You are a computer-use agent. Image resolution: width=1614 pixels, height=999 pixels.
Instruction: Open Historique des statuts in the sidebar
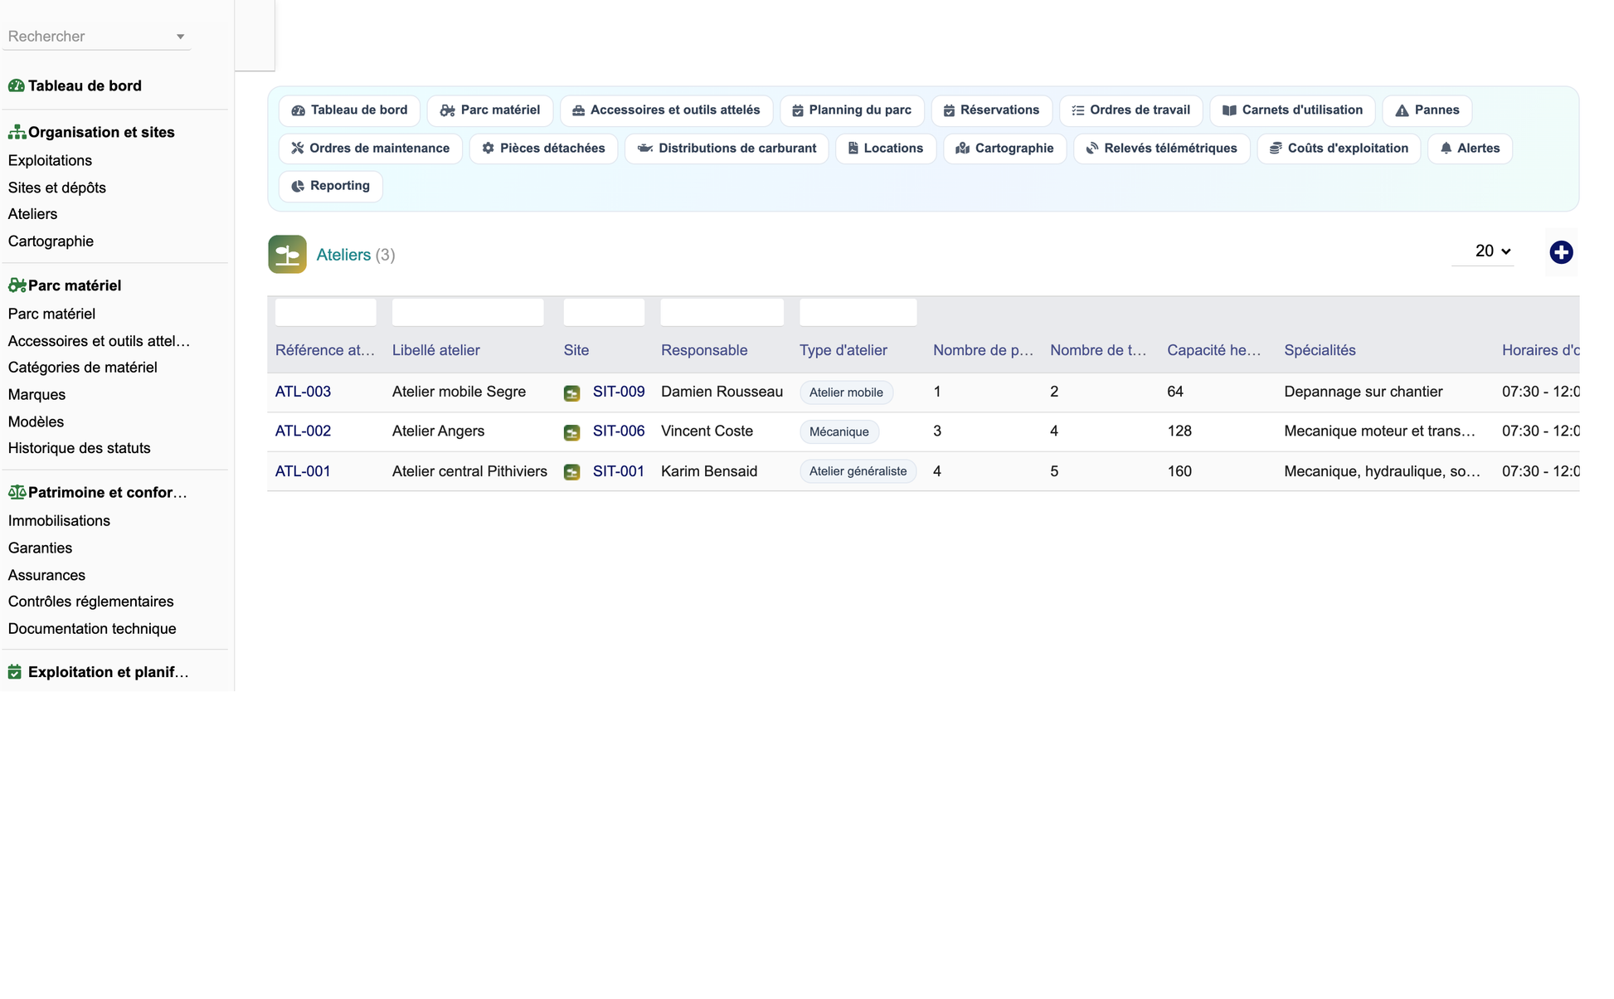[x=79, y=448]
